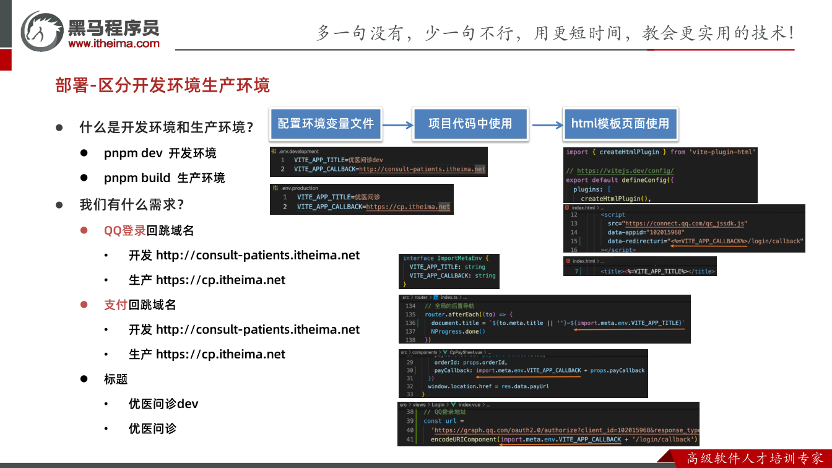Image resolution: width=832 pixels, height=468 pixels.
Task: Click the HTML icon on the index.html script snippet tab
Action: (568, 208)
